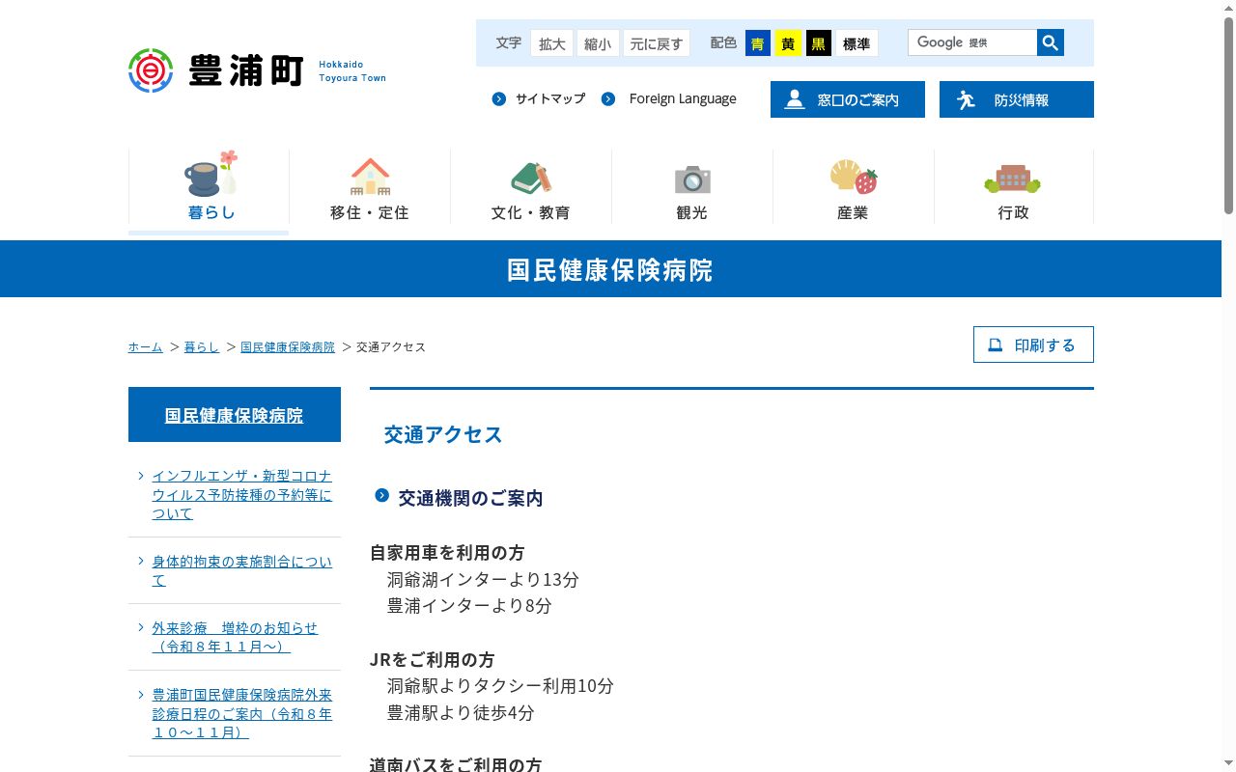1236x772 pixels.
Task: Click the 暮らし breadcrumb link
Action: [x=202, y=346]
